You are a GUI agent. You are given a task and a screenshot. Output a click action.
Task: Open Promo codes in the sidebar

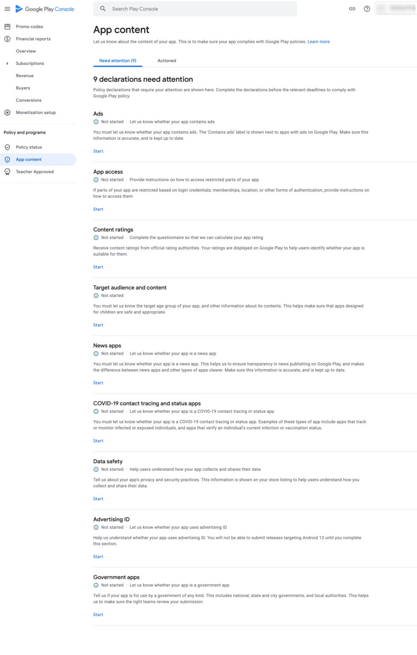pos(29,26)
